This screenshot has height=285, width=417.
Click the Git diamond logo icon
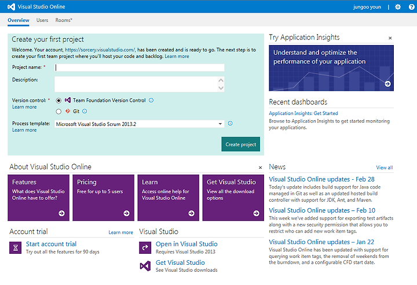68,111
